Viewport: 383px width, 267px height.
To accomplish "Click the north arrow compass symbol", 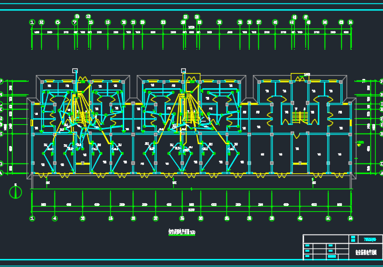I will click(16, 192).
